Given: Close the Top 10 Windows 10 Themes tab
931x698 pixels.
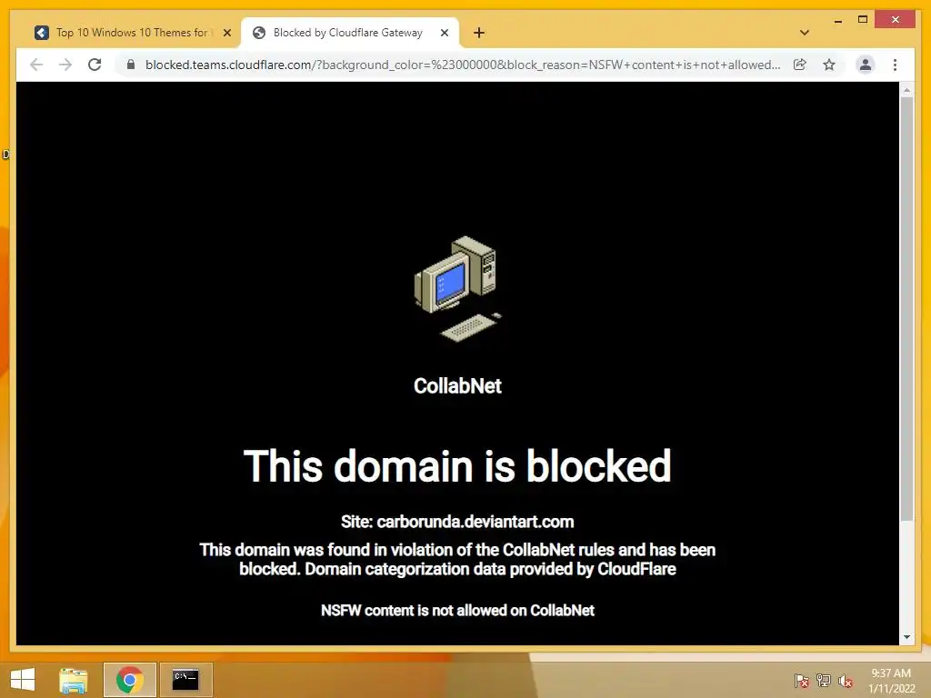Looking at the screenshot, I should point(226,33).
